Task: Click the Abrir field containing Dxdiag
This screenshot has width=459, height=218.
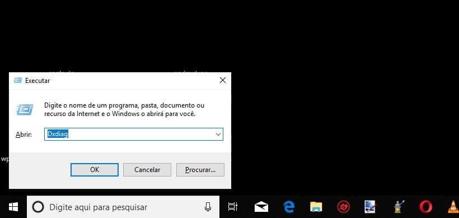Action: 133,134
